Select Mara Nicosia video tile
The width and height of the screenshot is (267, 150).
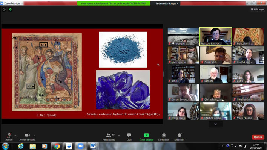click(x=248, y=111)
